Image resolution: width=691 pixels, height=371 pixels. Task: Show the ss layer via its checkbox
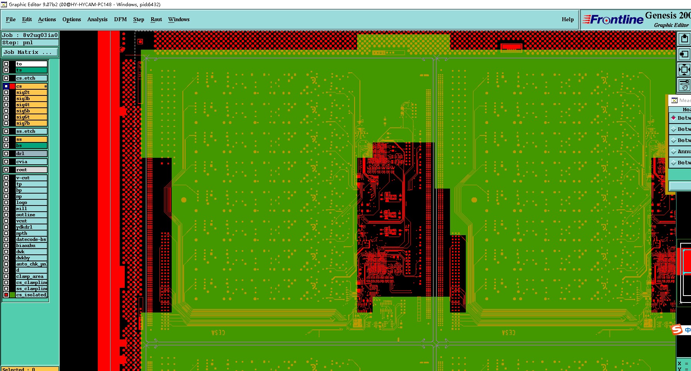pos(6,139)
